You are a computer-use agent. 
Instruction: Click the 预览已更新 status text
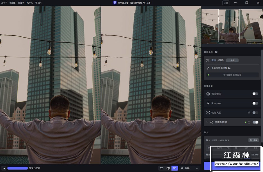pyautogui.click(x=35, y=168)
